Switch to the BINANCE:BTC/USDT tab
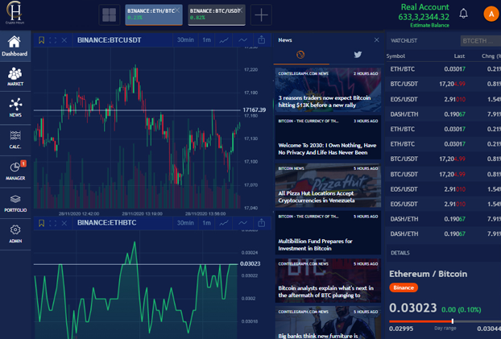Image resolution: width=501 pixels, height=339 pixels. coord(215,14)
